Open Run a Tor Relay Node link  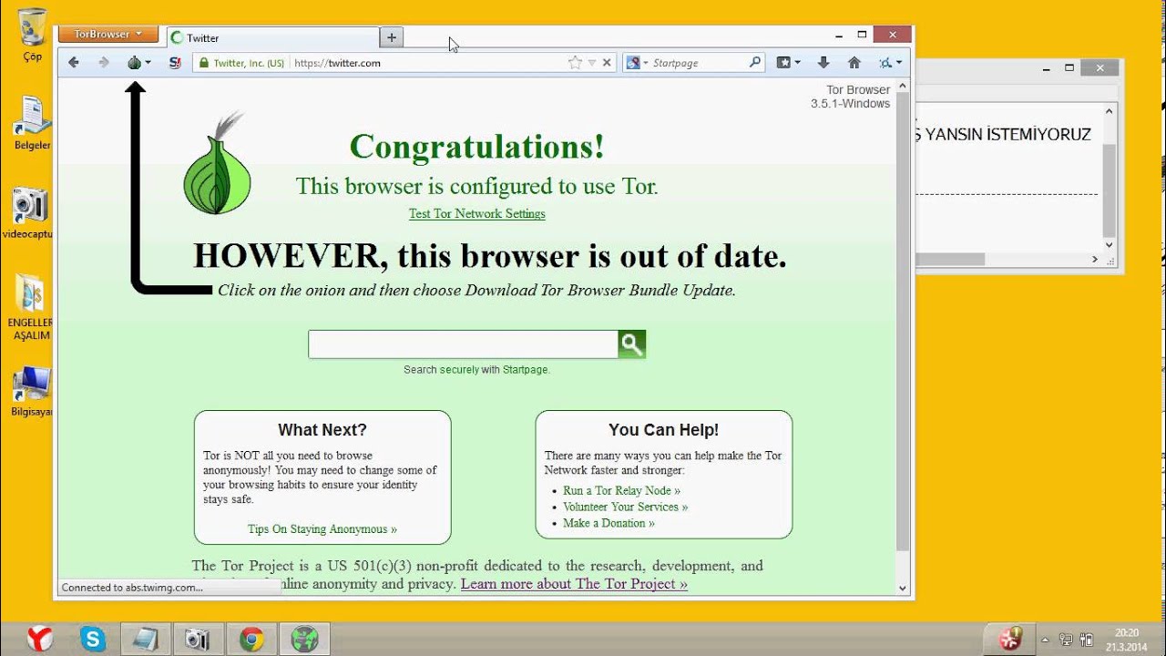[x=621, y=490]
